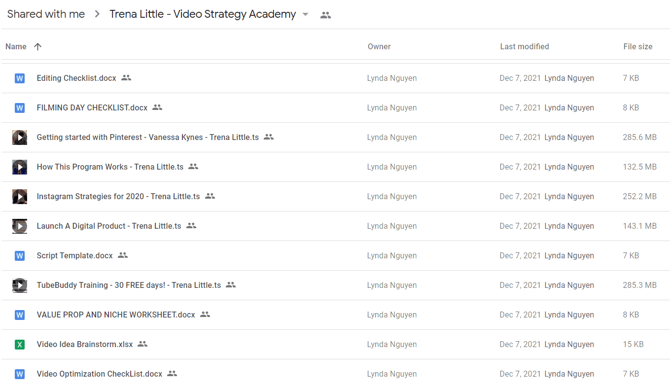Click the Name column header
The height and width of the screenshot is (386, 670).
[x=16, y=46]
